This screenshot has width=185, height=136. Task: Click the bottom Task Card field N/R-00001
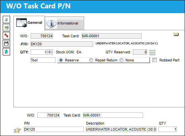point(113,115)
